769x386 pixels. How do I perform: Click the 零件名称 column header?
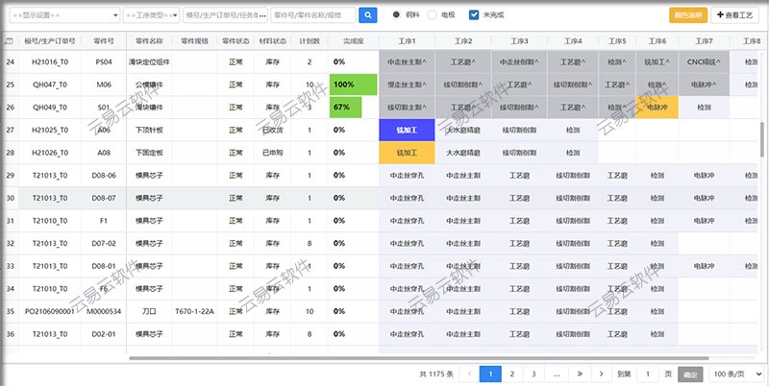click(149, 41)
